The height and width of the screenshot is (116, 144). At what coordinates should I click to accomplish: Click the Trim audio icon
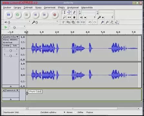[78, 22]
